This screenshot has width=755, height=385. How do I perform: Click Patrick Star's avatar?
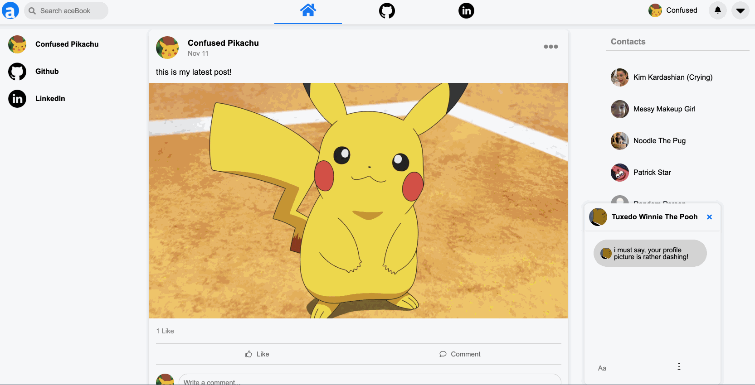tap(620, 173)
